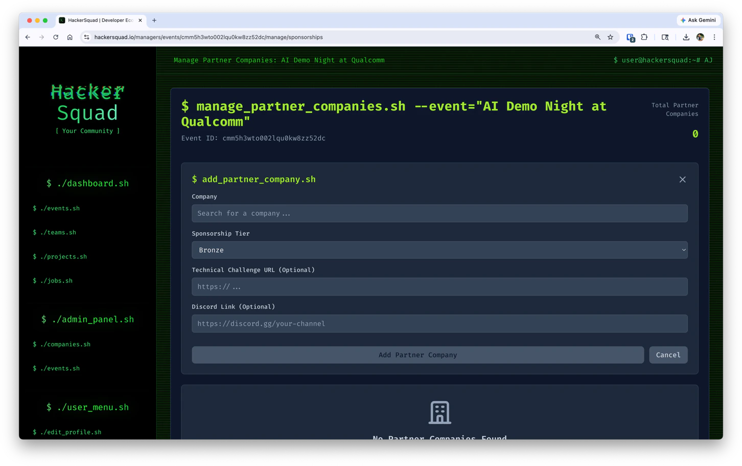This screenshot has width=742, height=466.
Task: Click the Total Partner Companies count 0
Action: click(x=695, y=134)
